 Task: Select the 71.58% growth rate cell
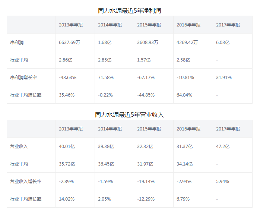click(x=106, y=78)
